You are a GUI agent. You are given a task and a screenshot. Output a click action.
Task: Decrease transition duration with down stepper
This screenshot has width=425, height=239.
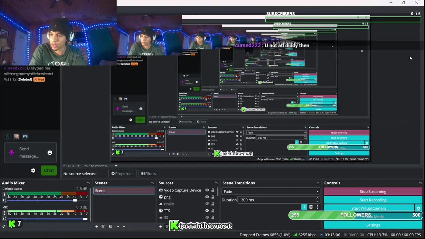pyautogui.click(x=317, y=201)
